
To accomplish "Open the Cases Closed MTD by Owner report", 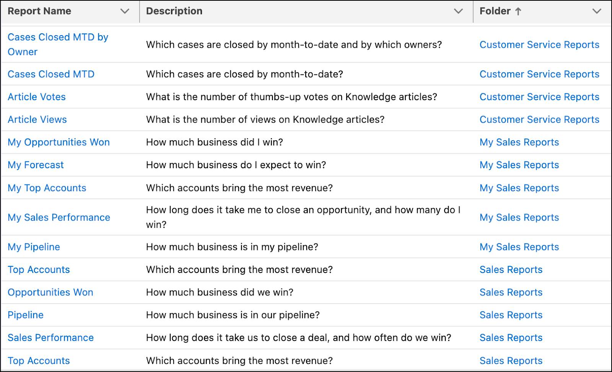I will (x=58, y=44).
